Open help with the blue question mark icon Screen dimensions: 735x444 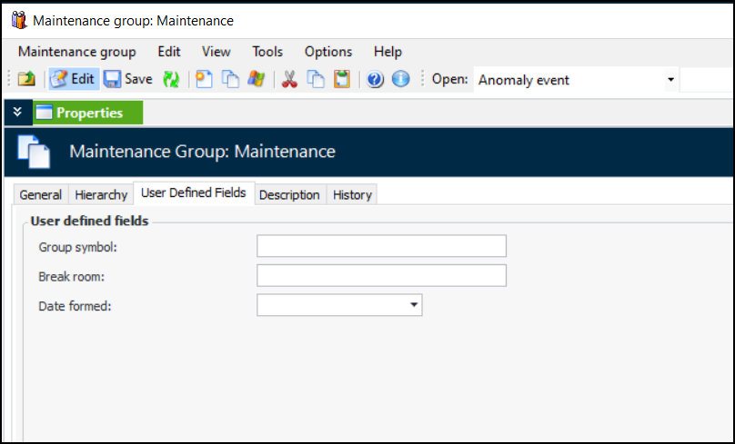375,80
